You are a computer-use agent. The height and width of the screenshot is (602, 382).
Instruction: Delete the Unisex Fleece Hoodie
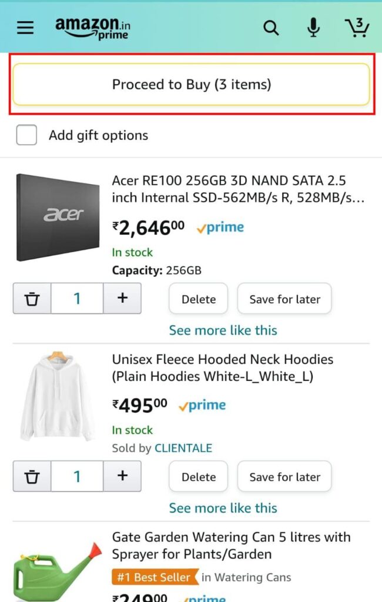[x=198, y=476]
